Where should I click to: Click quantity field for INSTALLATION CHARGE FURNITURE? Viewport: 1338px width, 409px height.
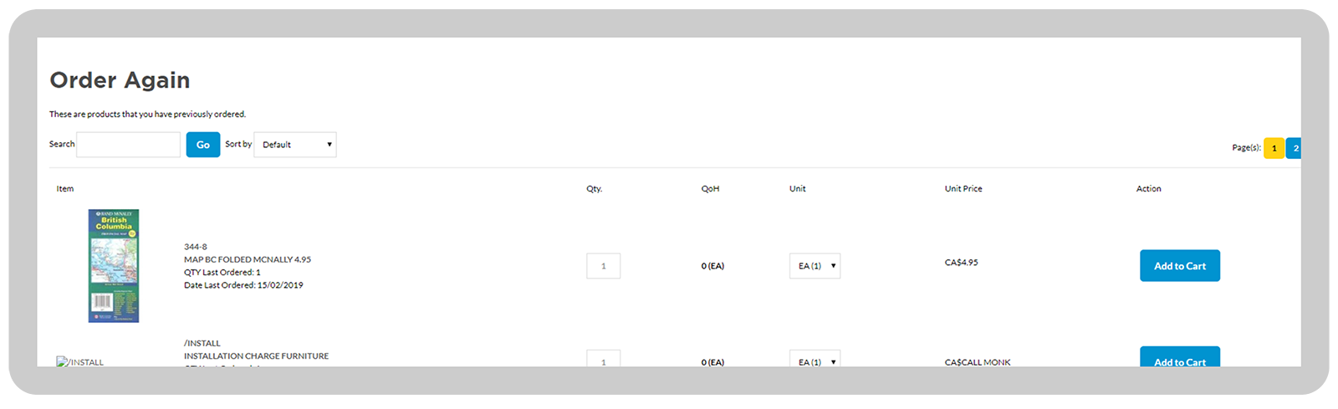click(603, 359)
